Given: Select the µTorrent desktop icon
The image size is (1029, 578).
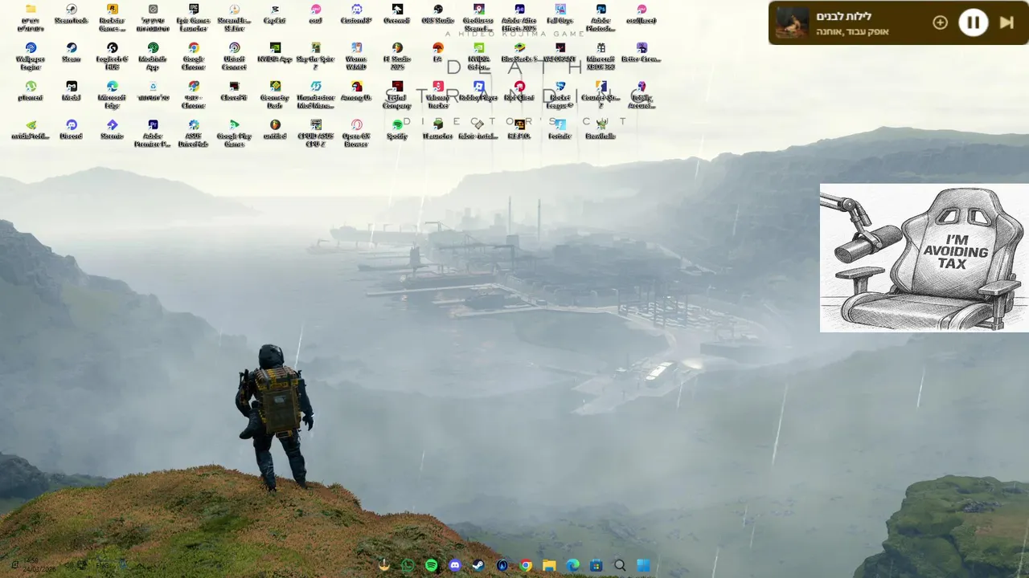Looking at the screenshot, I should [31, 92].
